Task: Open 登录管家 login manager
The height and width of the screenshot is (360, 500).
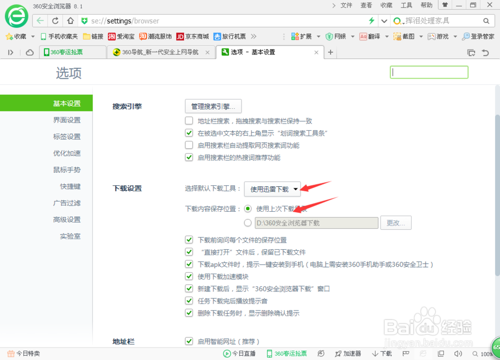Action: click(478, 36)
